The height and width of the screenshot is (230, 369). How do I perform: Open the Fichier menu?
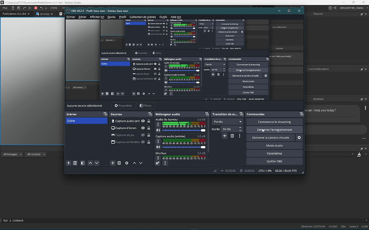pyautogui.click(x=71, y=17)
